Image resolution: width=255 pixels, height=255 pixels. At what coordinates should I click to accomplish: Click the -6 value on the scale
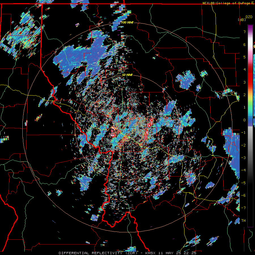tap(243, 195)
